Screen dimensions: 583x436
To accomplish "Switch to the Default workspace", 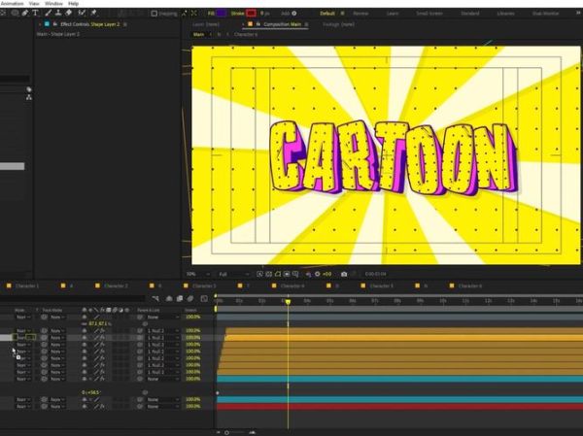I will (x=326, y=13).
